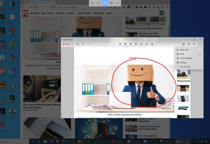The image size is (210, 144).
Task: Click the captured image in Snip & Sketch canvas
Action: [x=125, y=88]
